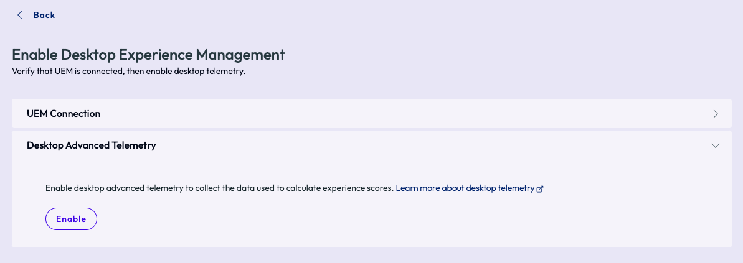Collapse Desktop Advanced Telemetry using its chevron
The image size is (743, 263).
click(x=716, y=145)
